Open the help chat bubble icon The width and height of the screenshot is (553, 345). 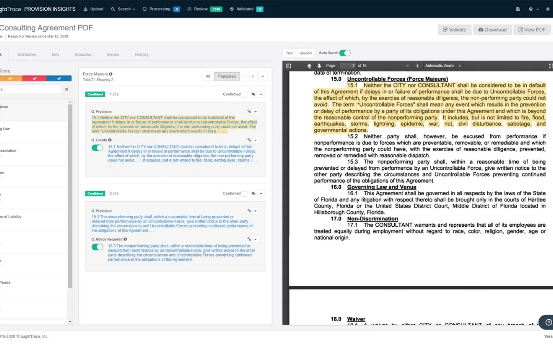(548, 322)
